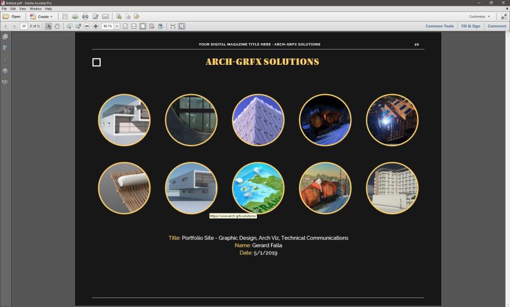Click the white apartment block thumbnail
The image size is (510, 307).
[392, 188]
